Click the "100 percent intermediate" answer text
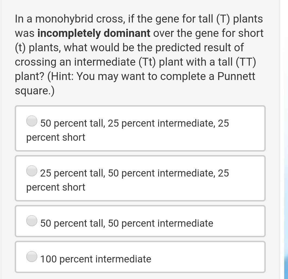 tap(96, 259)
